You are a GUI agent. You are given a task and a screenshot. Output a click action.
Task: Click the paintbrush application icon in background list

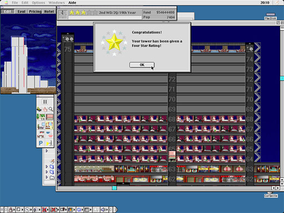[x=52, y=161]
